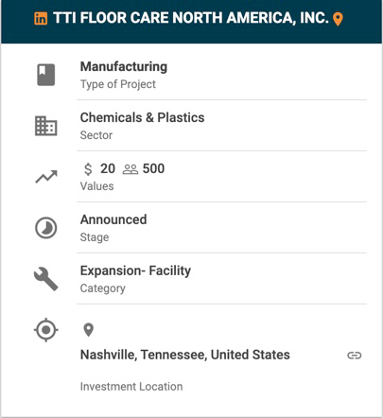This screenshot has width=383, height=418.
Task: Click the TTI Floor Care company title
Action: pos(191,18)
